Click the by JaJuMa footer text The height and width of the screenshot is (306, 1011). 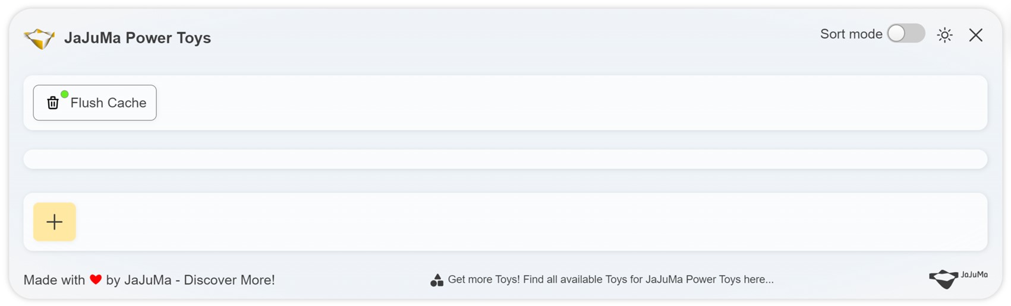point(138,280)
